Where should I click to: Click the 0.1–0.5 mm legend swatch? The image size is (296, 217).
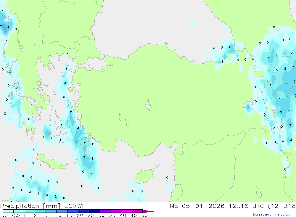(8, 211)
